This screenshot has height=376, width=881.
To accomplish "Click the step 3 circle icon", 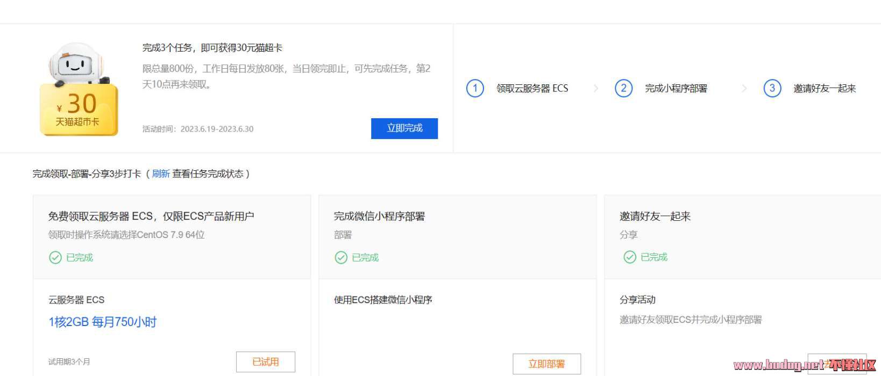I will tap(772, 88).
